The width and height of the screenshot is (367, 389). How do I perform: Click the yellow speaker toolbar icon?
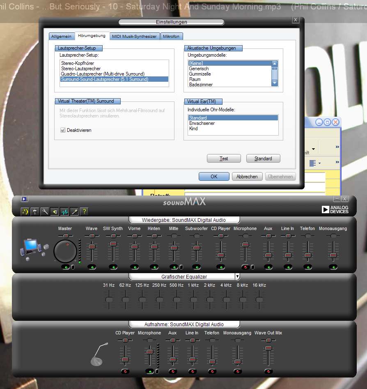pyautogui.click(x=55, y=212)
